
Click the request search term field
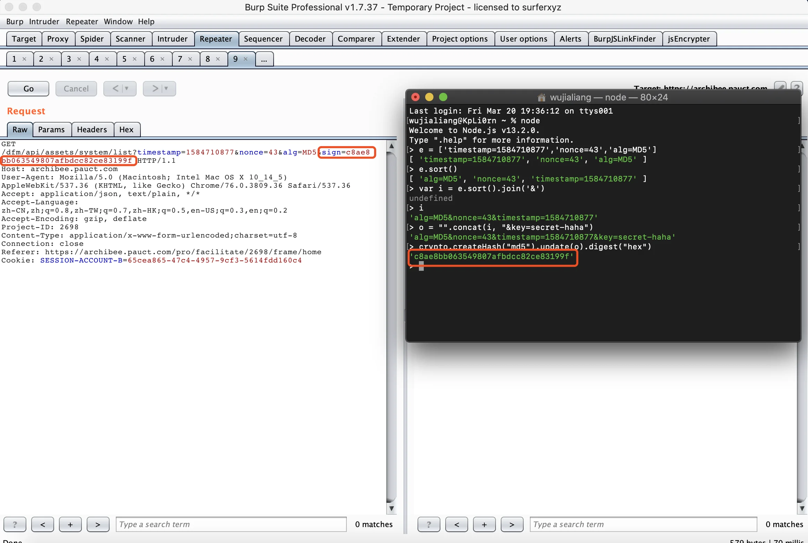coord(231,524)
